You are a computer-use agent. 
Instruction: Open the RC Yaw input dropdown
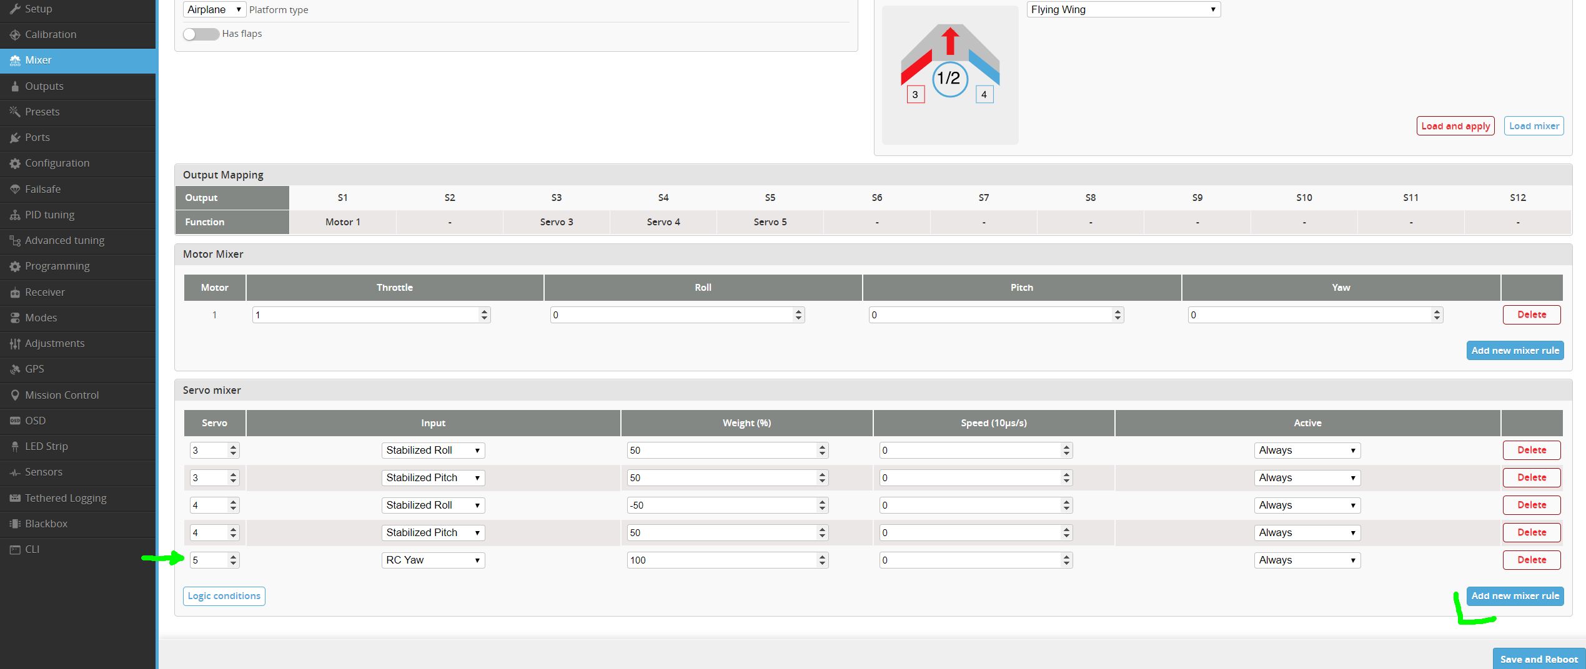[432, 560]
